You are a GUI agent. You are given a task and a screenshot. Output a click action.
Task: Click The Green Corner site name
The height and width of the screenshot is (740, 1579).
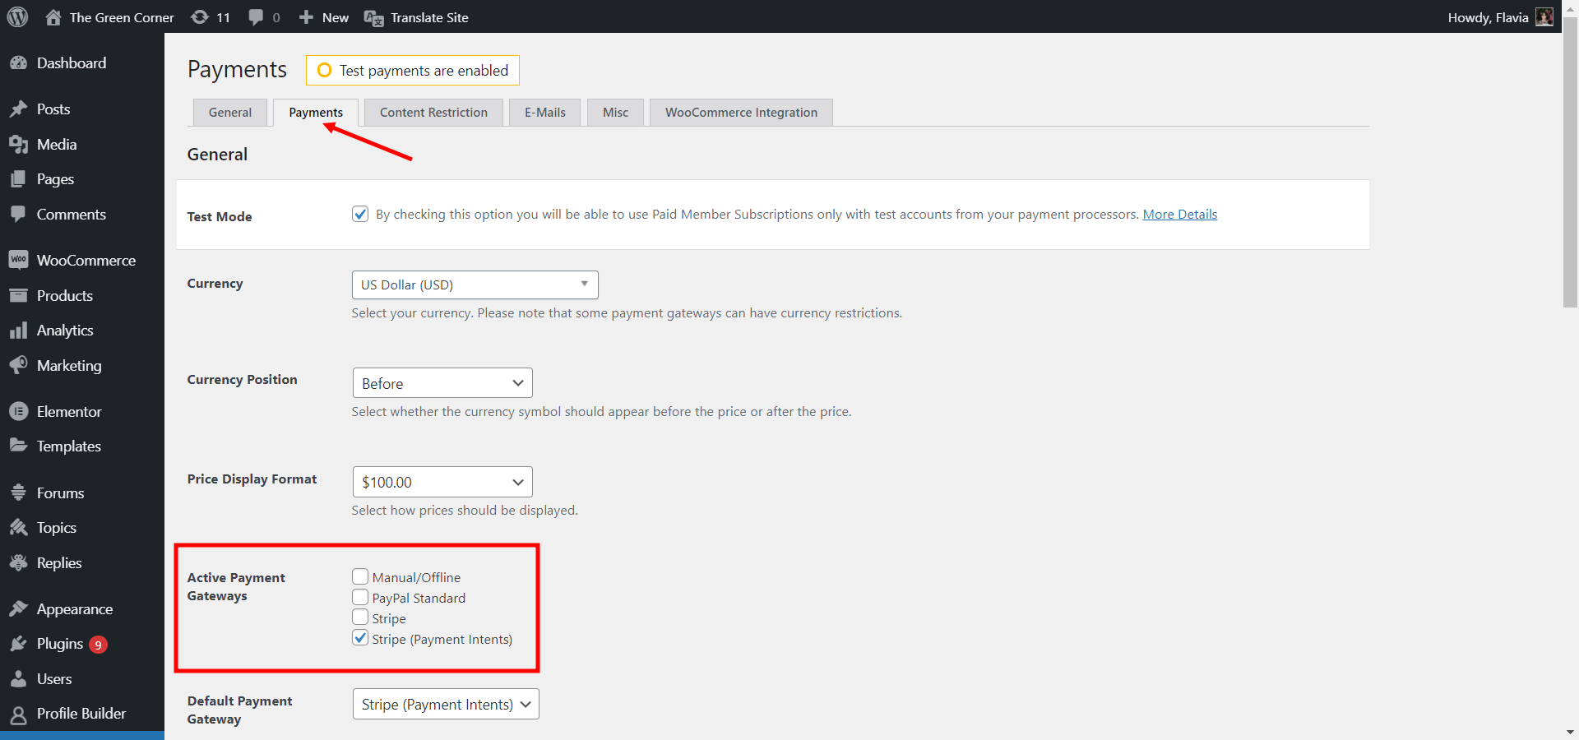click(122, 17)
